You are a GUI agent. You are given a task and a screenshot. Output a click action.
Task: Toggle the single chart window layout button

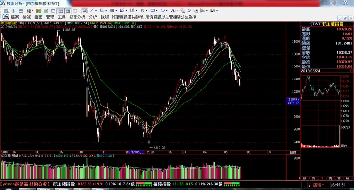click(60, 11)
